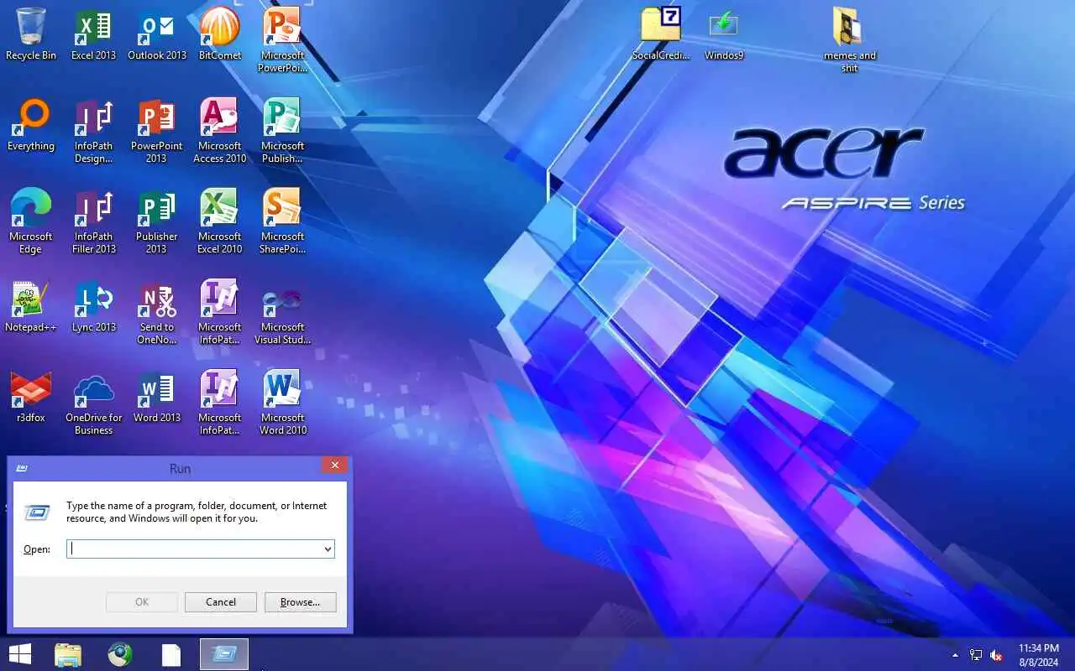The width and height of the screenshot is (1075, 671).
Task: Show hidden tray icons arrow
Action: (x=955, y=655)
